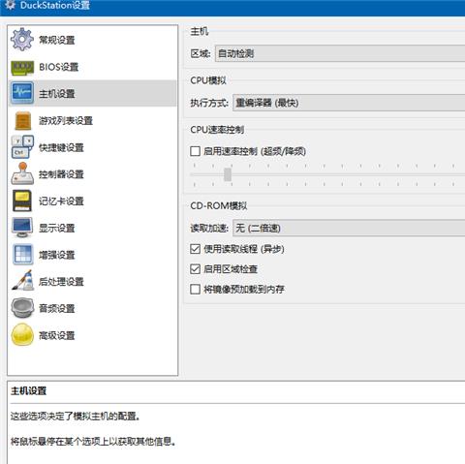The image size is (465, 464).
Task: Open the 区域 自动检测 dropdown
Action: tap(340, 53)
